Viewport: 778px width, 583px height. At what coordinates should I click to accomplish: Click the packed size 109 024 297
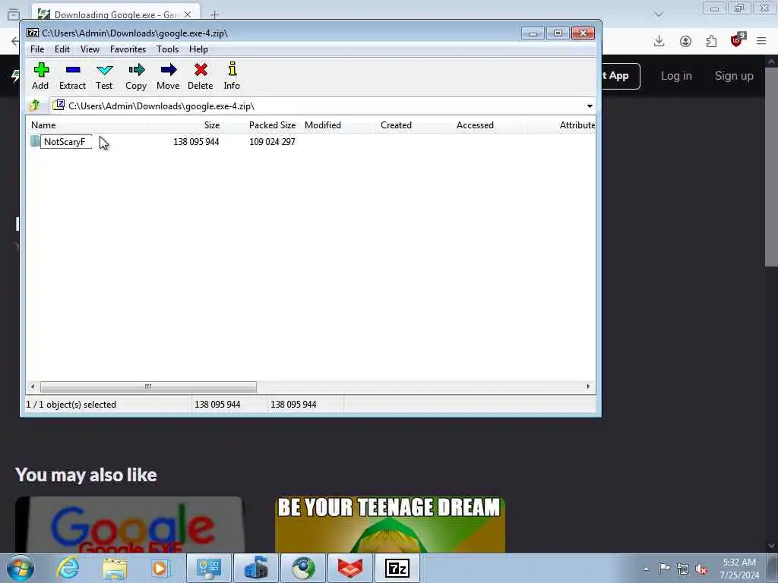pyautogui.click(x=272, y=142)
